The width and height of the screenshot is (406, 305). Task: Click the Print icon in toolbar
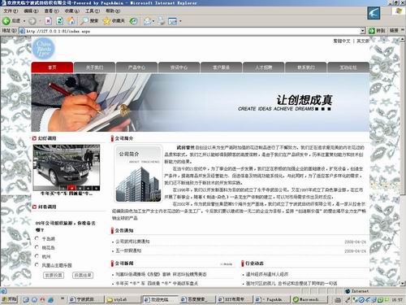tap(162, 21)
